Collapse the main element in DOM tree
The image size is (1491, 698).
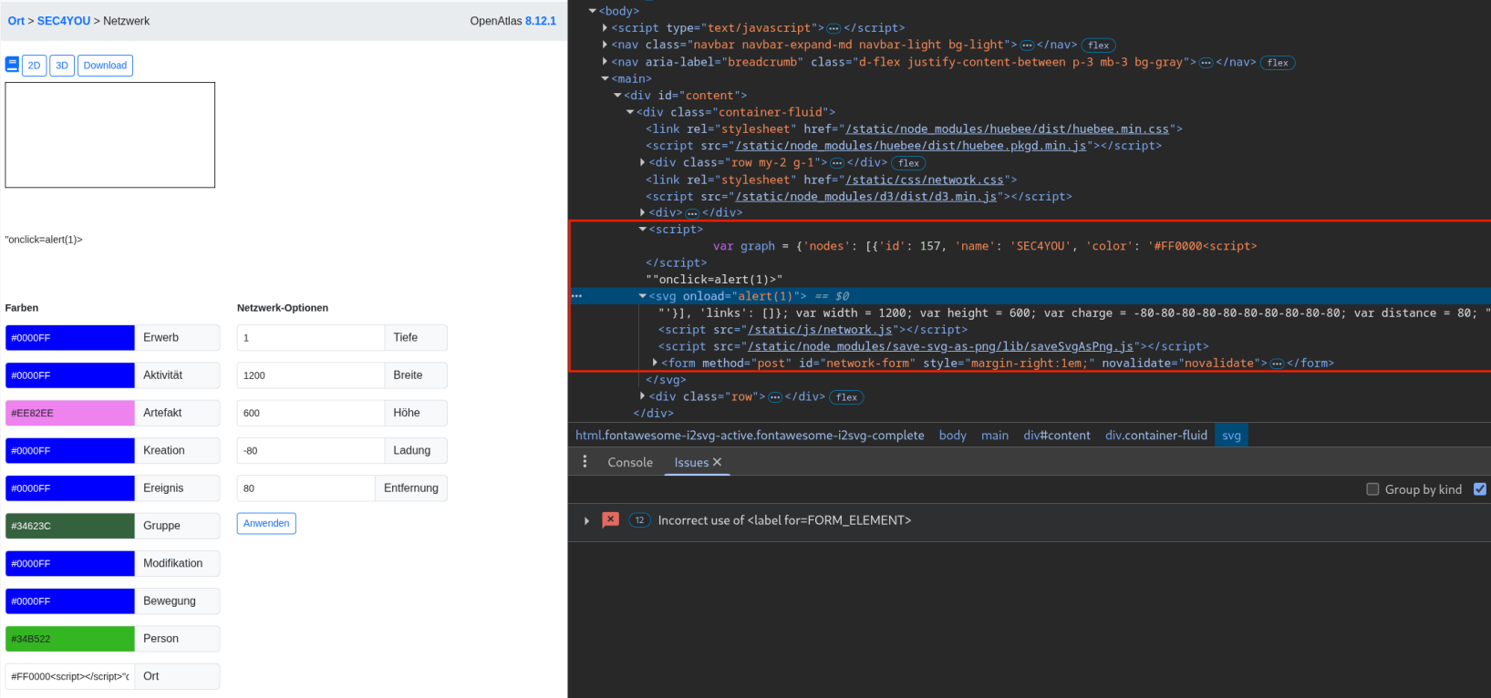click(605, 79)
